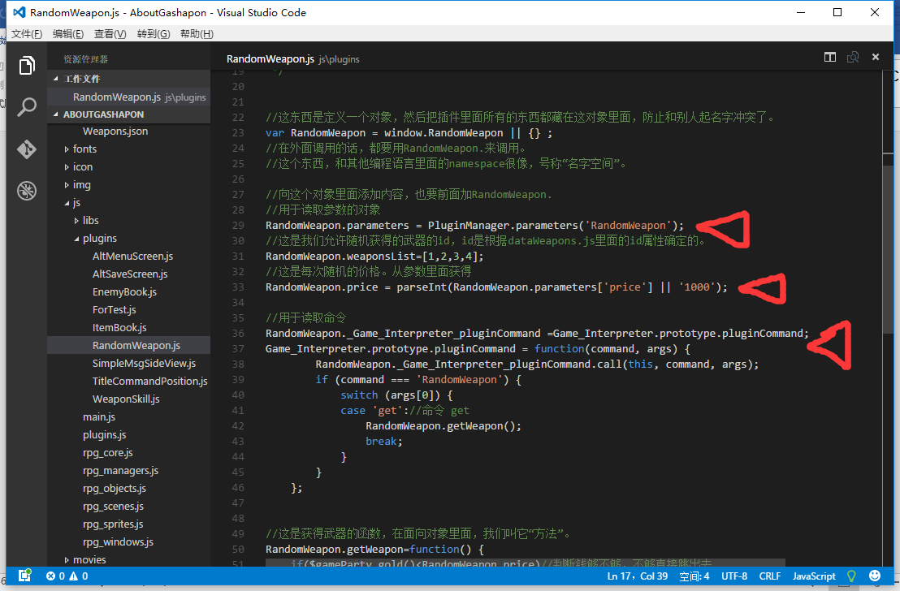Image resolution: width=900 pixels, height=591 pixels.
Task: Click the Visual Studio Code logo in title bar
Action: coord(19,13)
